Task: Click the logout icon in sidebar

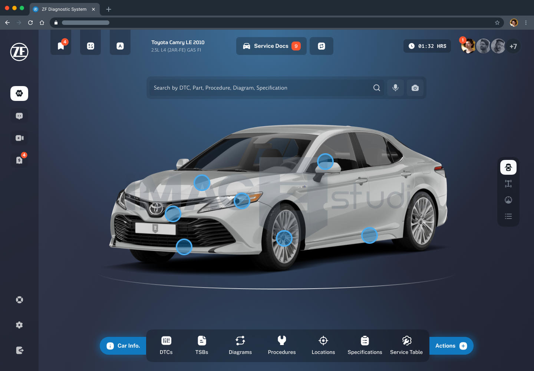Action: 20,350
